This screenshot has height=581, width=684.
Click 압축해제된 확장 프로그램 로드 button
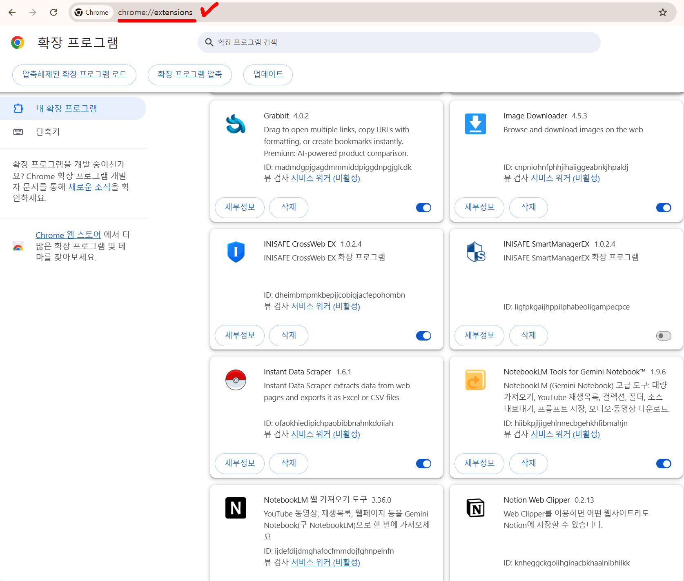tap(74, 75)
